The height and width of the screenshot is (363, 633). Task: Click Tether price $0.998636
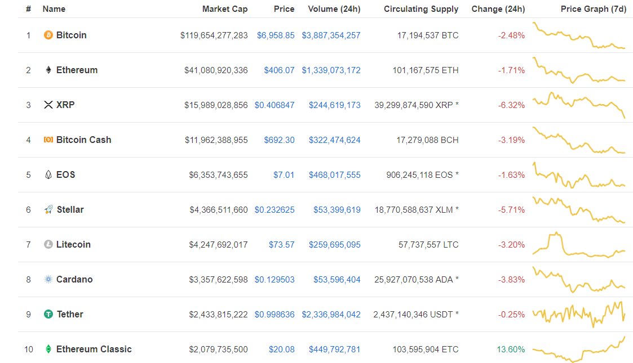coord(275,315)
